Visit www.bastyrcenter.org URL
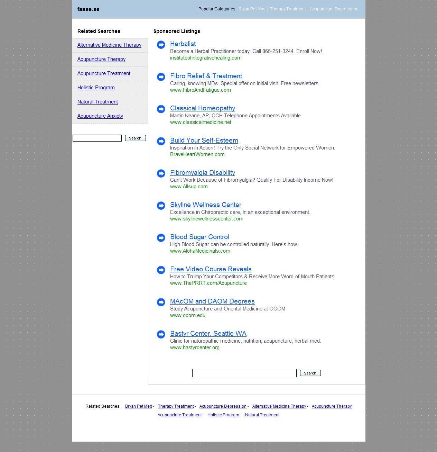The image size is (437, 452). point(195,347)
